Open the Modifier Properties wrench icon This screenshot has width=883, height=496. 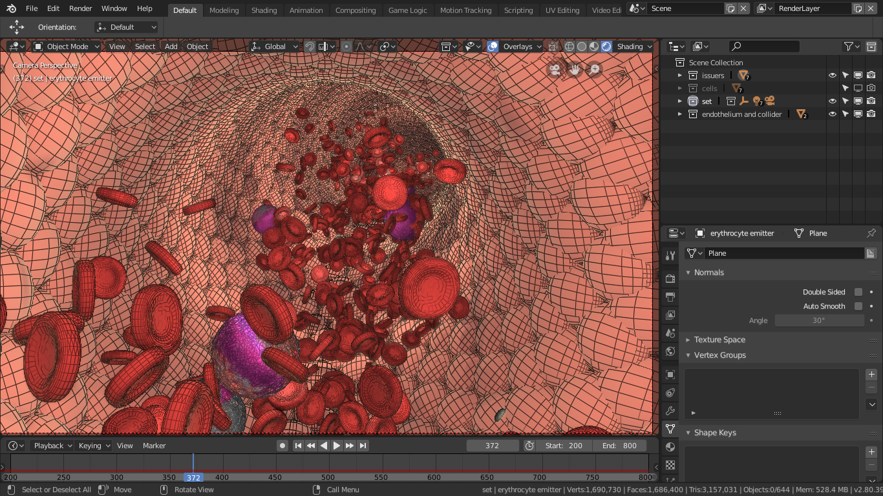coord(670,409)
